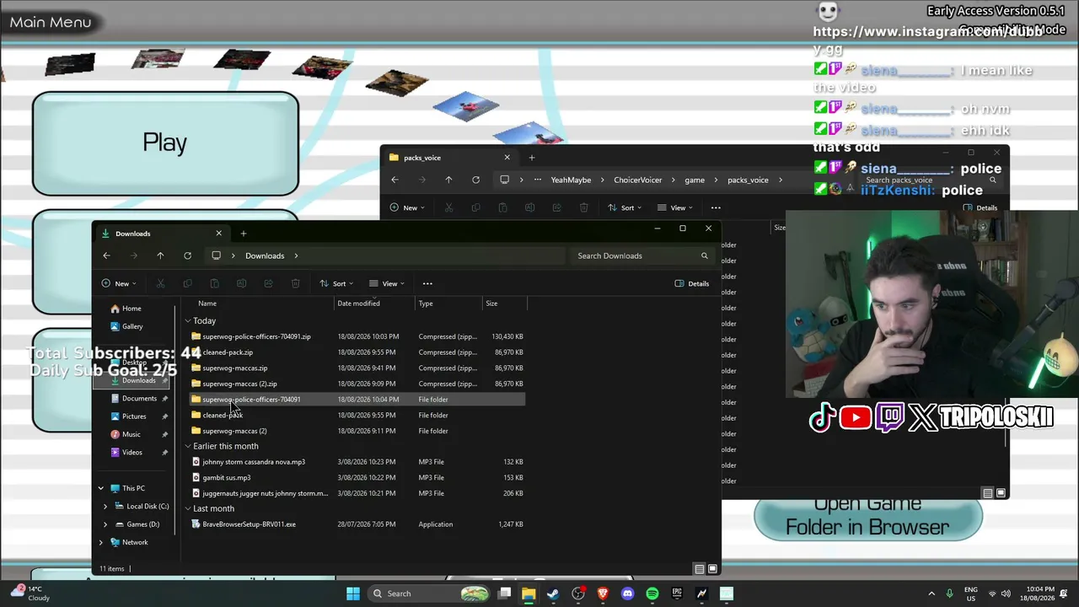Screen dimensions: 1079x607
Task: Click YeahMaybe breadcrumb in packs_voice window
Action: 571,180
